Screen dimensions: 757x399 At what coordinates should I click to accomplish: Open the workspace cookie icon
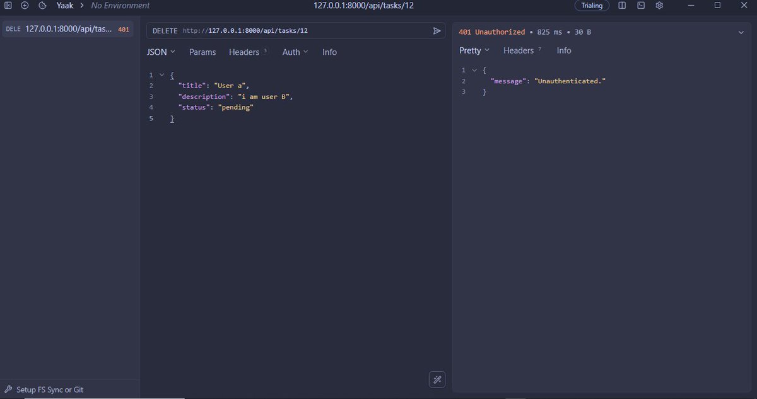coord(42,5)
